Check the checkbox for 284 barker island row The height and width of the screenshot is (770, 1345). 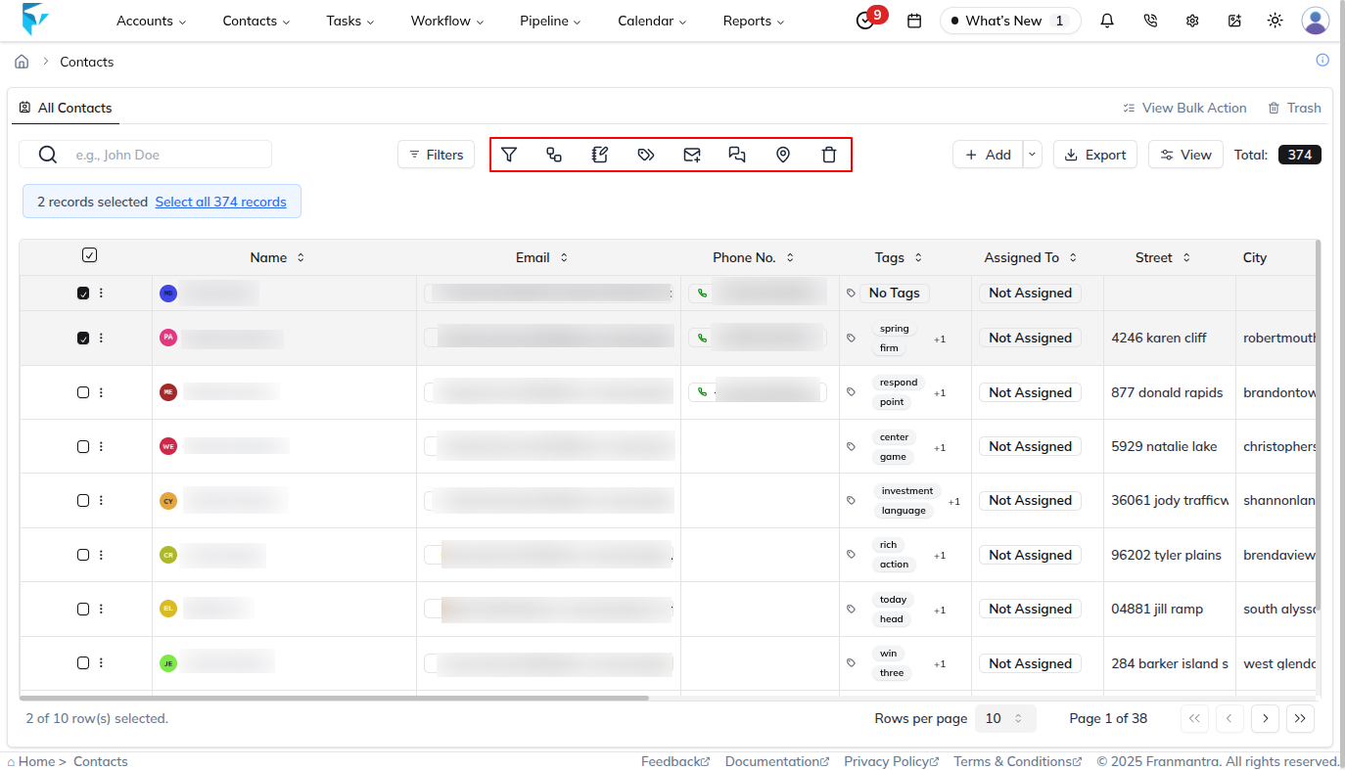pos(83,663)
